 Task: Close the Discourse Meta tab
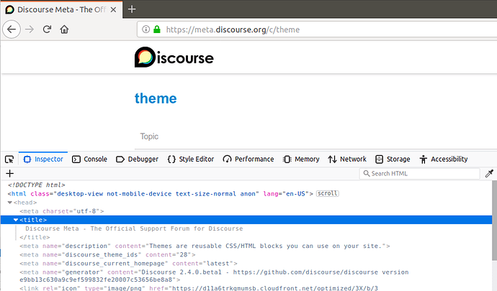113,10
